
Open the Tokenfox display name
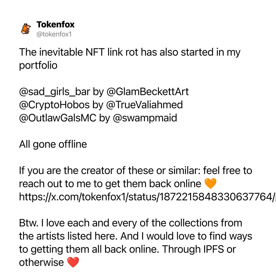pyautogui.click(x=55, y=25)
